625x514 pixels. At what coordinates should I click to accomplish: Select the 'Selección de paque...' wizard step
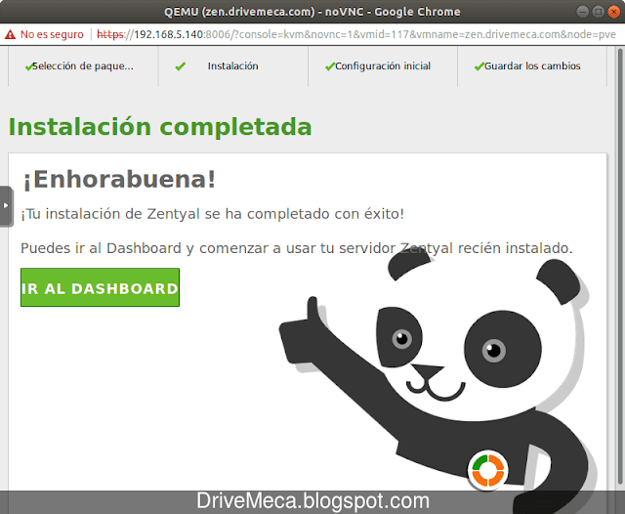pyautogui.click(x=83, y=66)
